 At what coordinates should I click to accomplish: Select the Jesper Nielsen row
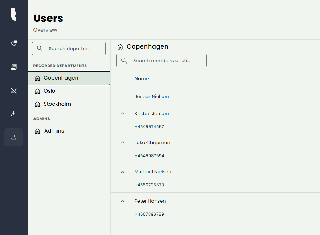(215, 97)
